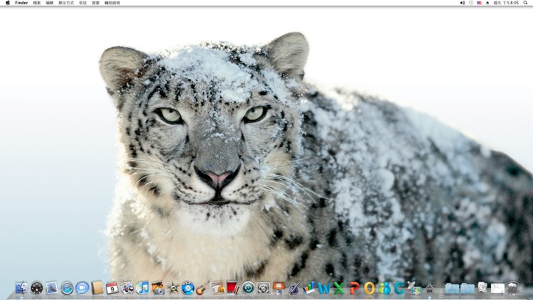
Task: Open the 輔助說明 menu
Action: [x=112, y=3]
